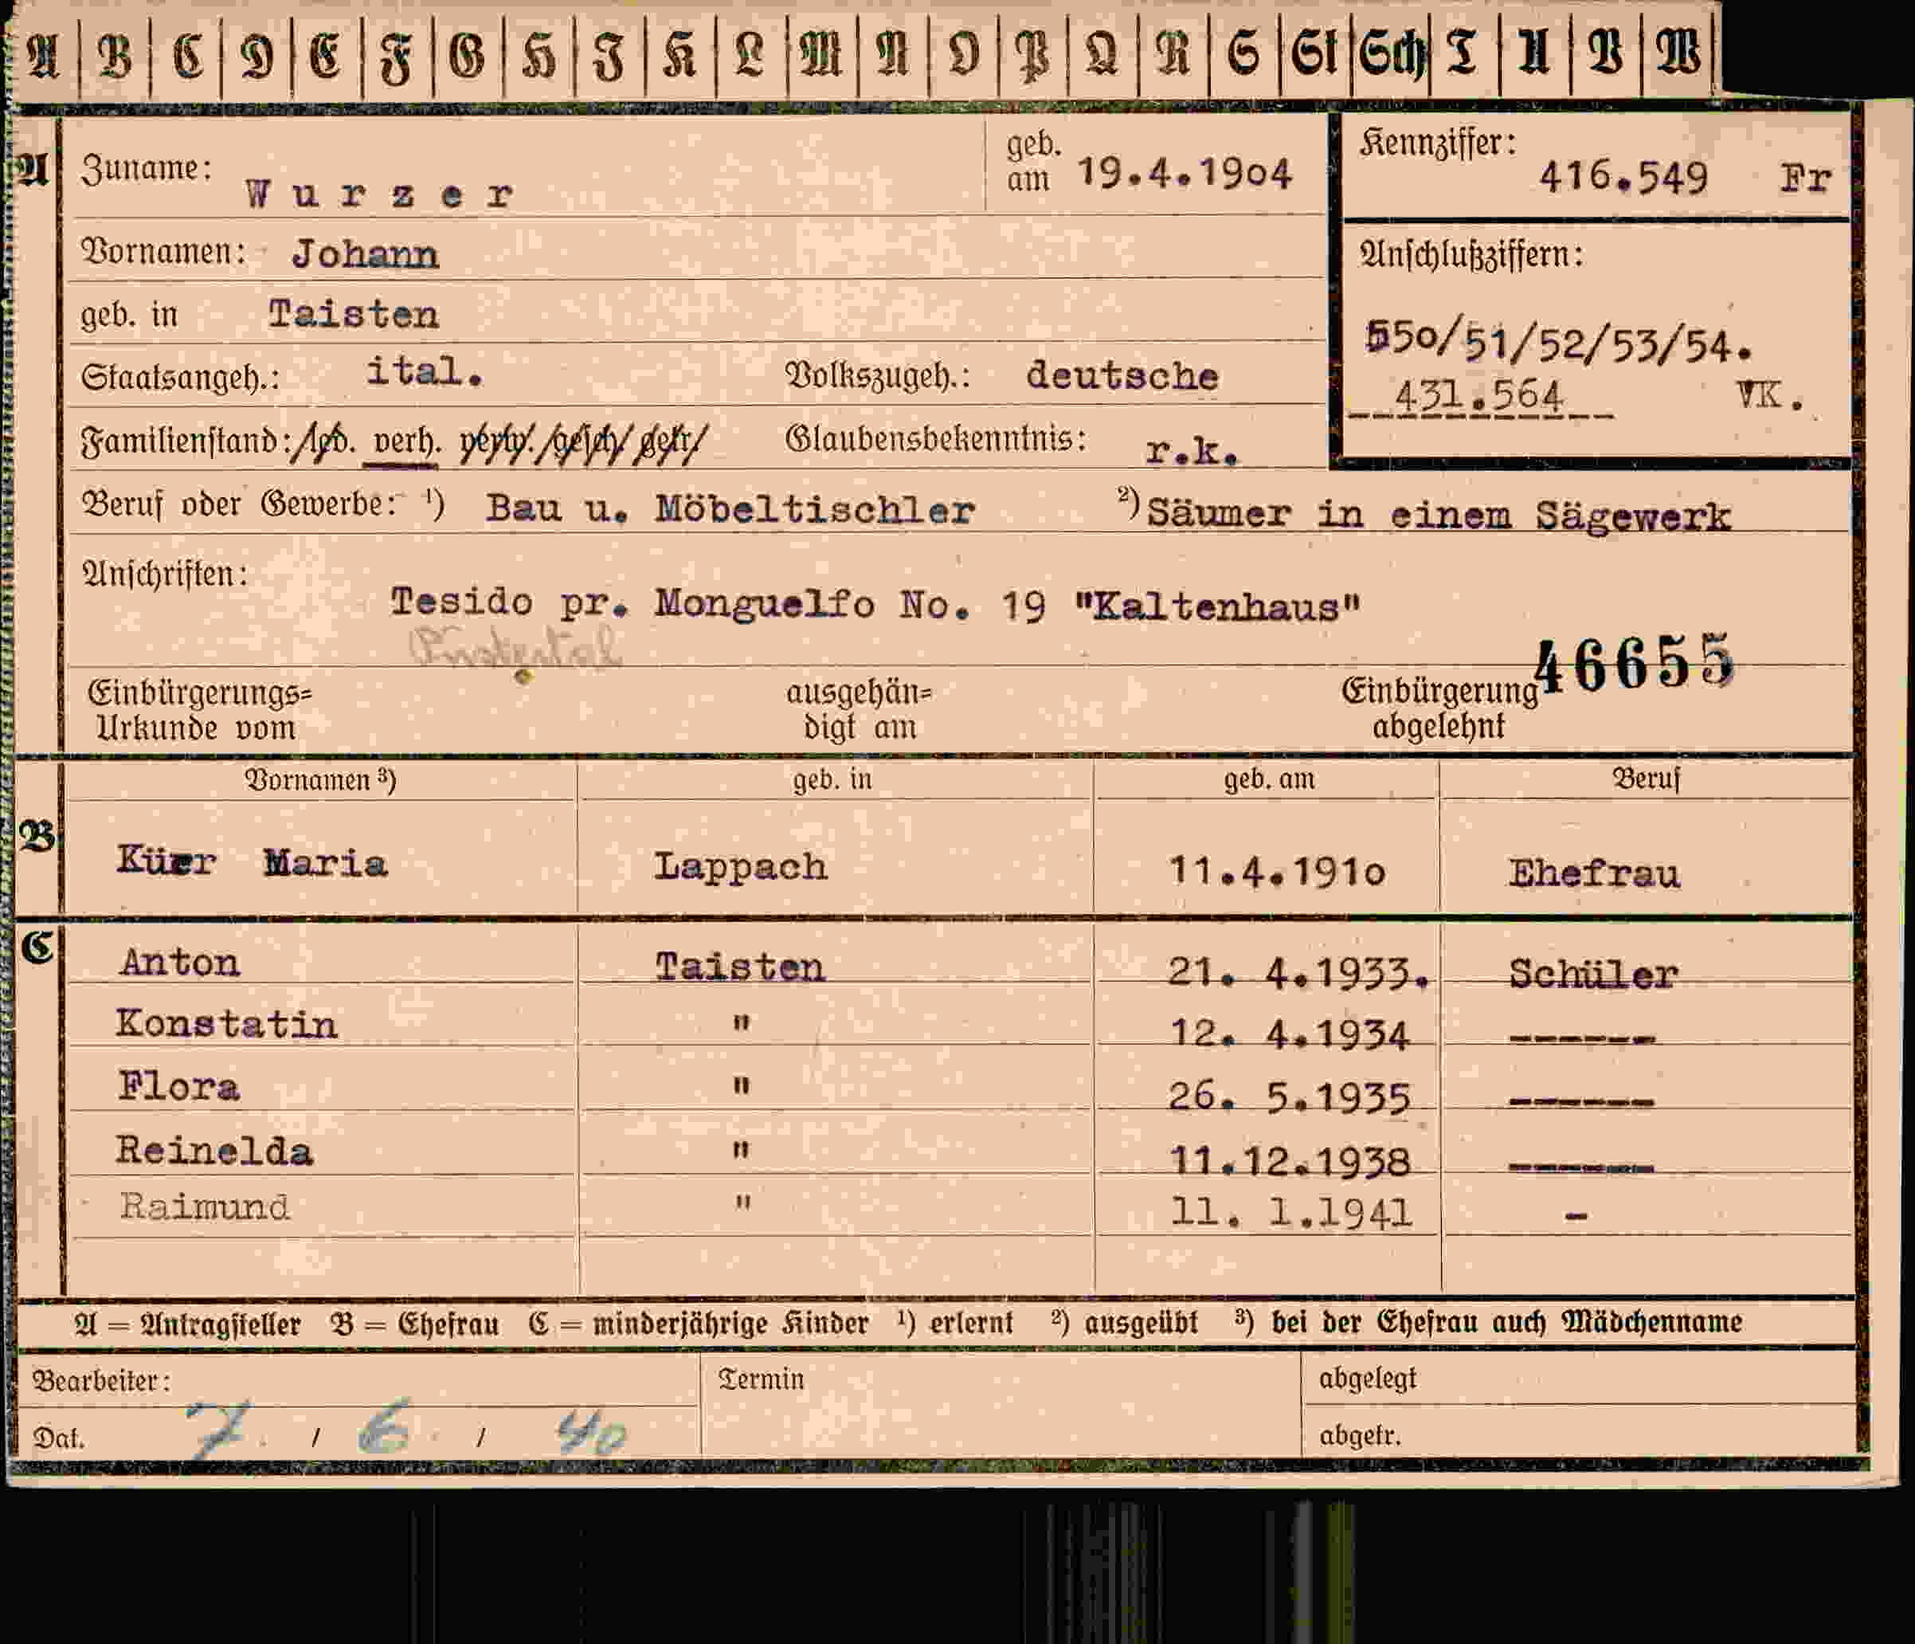1915x1644 pixels.
Task: Click religion value 'r.k.'
Action: click(x=1192, y=451)
